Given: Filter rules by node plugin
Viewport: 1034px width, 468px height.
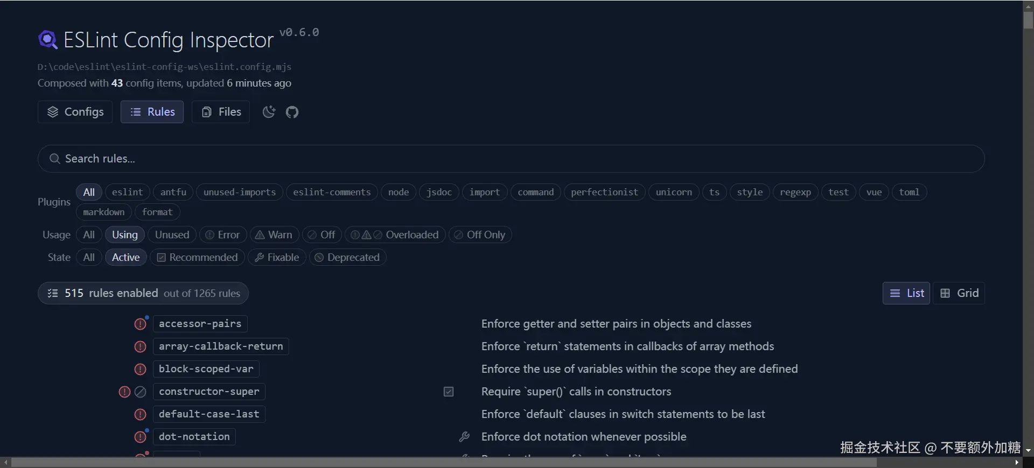Looking at the screenshot, I should [x=399, y=192].
